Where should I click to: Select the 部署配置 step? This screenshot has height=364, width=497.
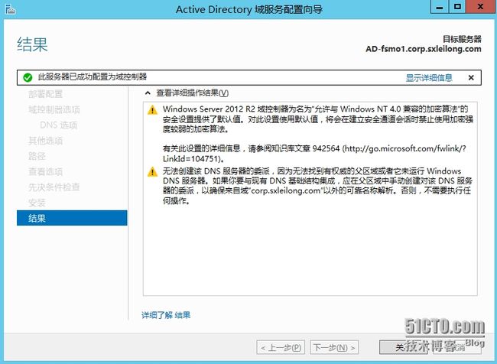click(x=45, y=94)
